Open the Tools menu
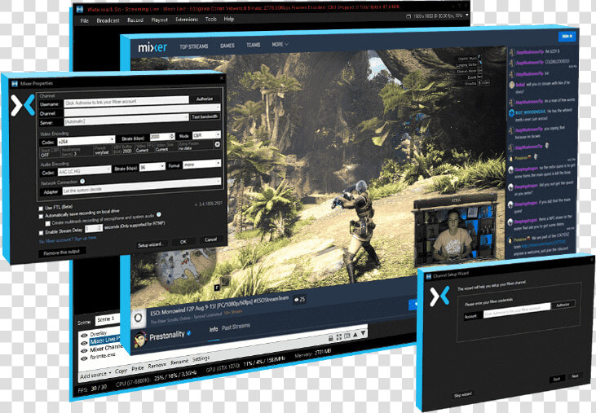 tap(210, 19)
